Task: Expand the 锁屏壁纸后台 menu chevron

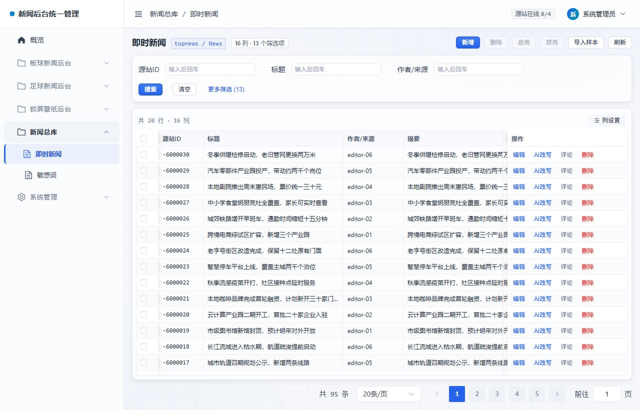Action: pos(106,109)
